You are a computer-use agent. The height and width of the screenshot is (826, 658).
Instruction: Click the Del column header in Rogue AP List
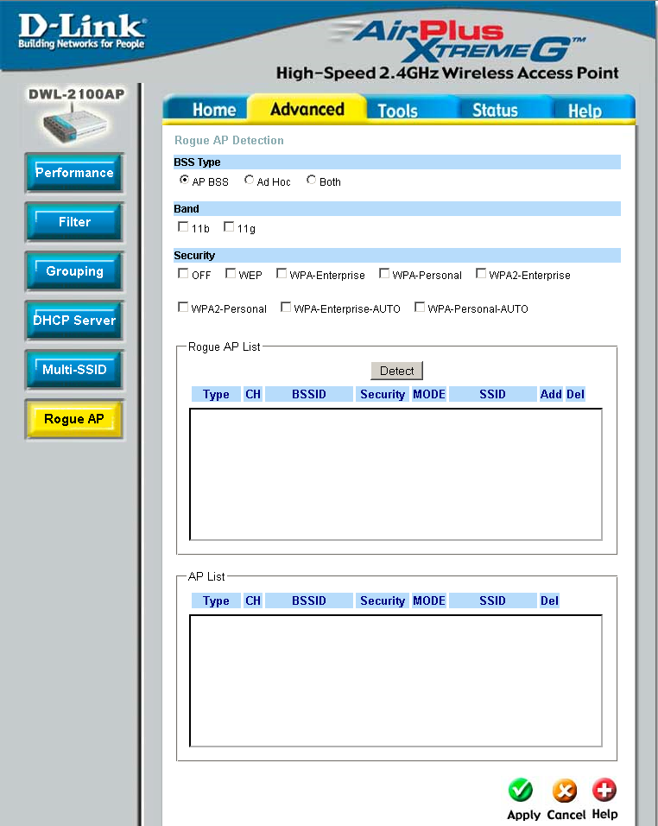pos(575,394)
